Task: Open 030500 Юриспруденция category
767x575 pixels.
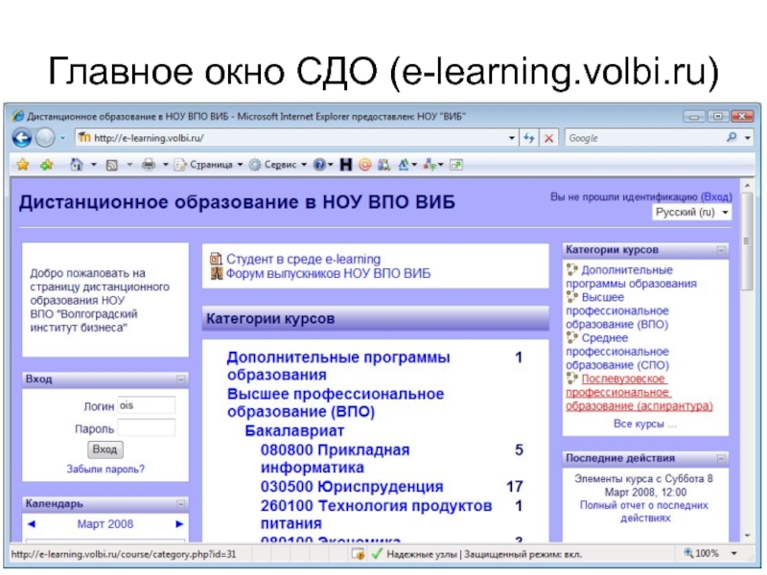Action: tap(352, 487)
